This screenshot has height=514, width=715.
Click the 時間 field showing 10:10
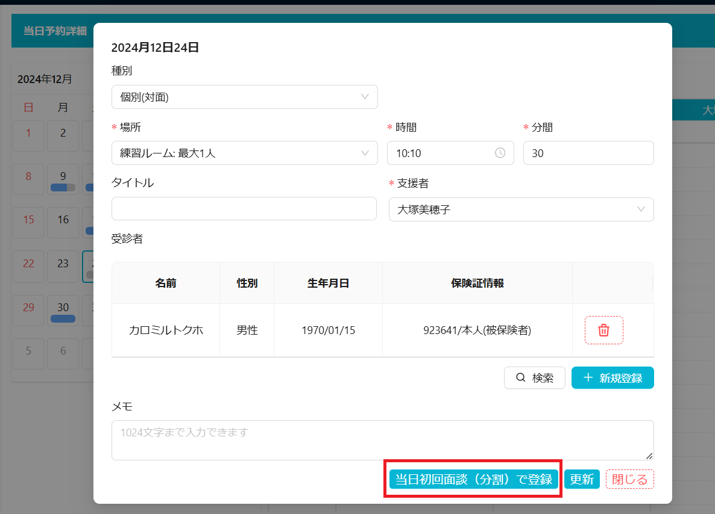pos(443,153)
